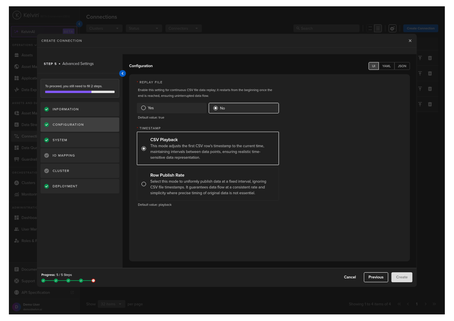Click the Kelvin logo icon

tap(17, 15)
